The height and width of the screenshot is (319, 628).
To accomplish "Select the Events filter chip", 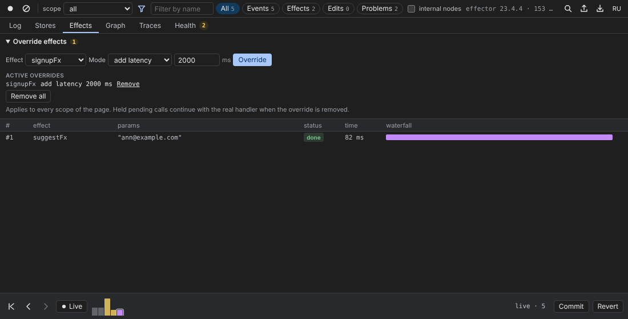I will click(261, 9).
